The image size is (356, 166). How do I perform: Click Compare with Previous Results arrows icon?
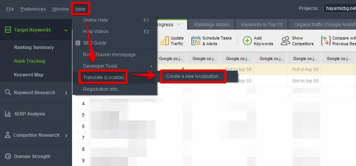pyautogui.click(x=326, y=41)
